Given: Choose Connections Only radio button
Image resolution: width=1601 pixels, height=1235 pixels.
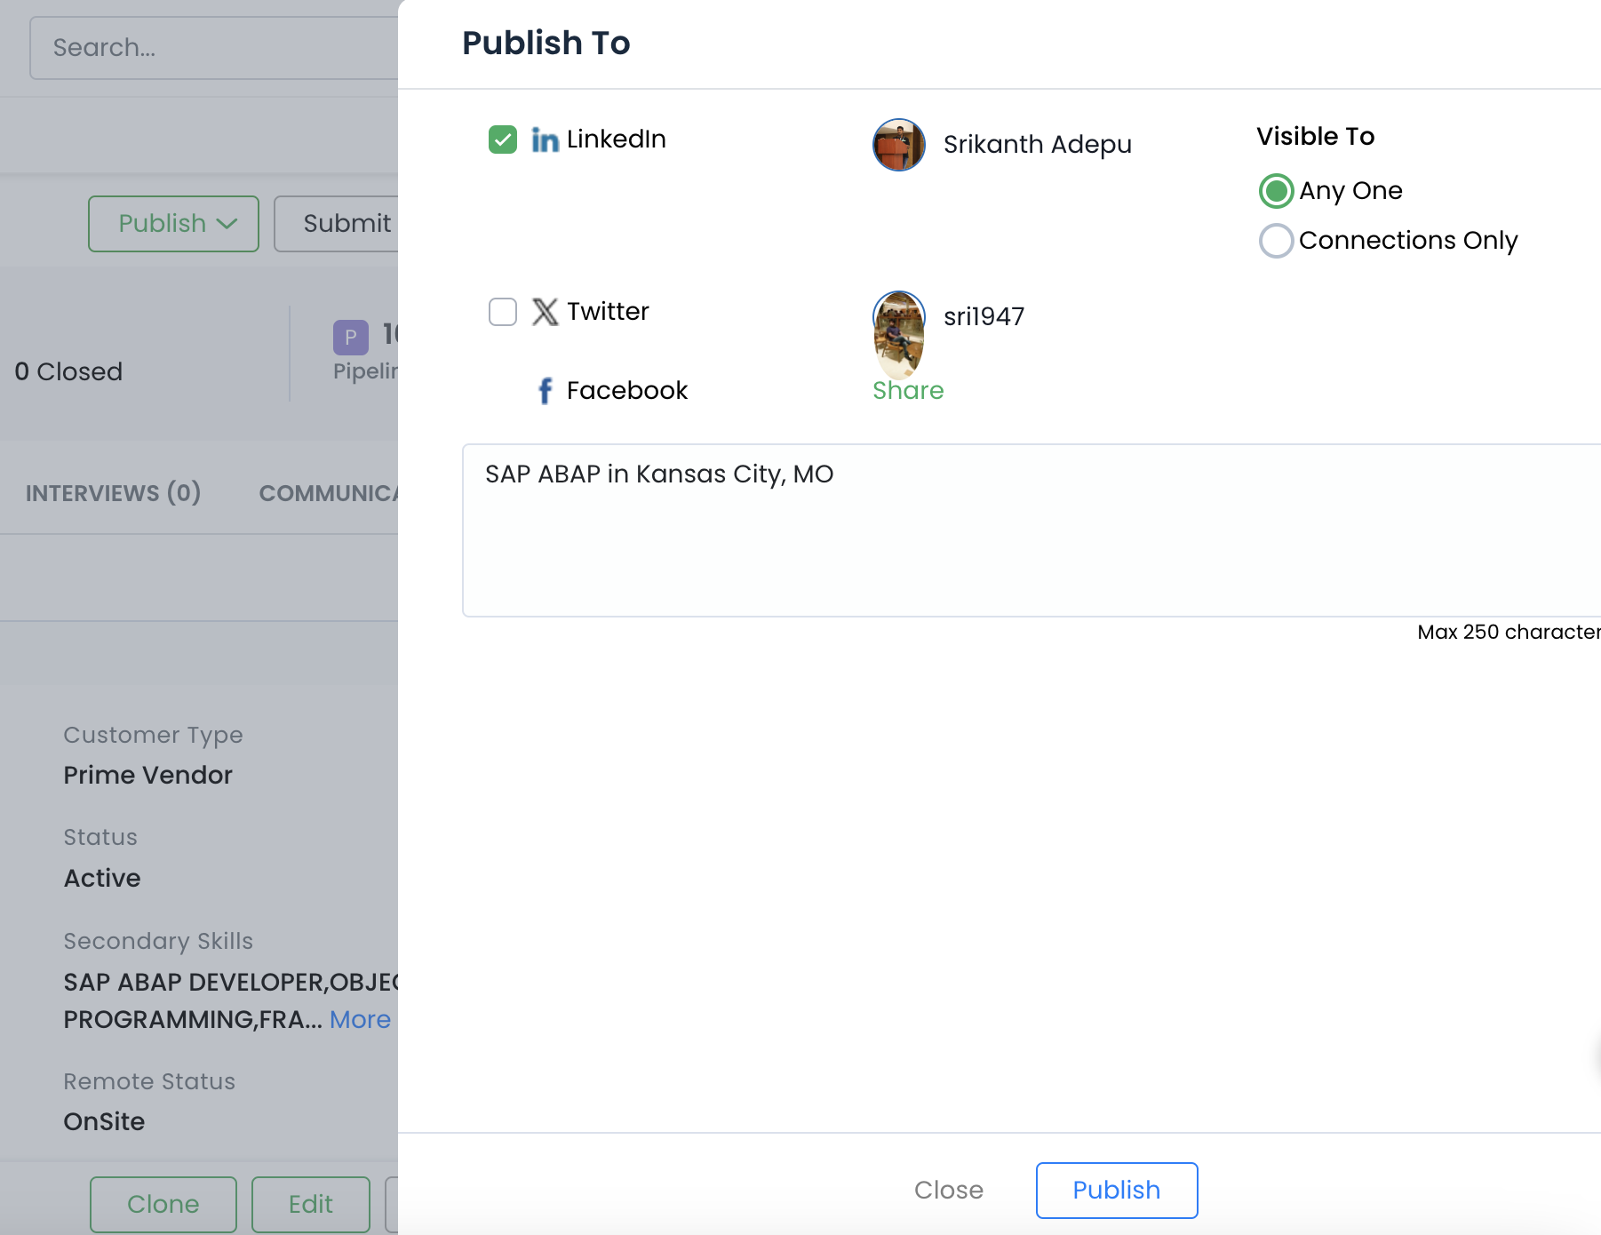Looking at the screenshot, I should point(1276,241).
